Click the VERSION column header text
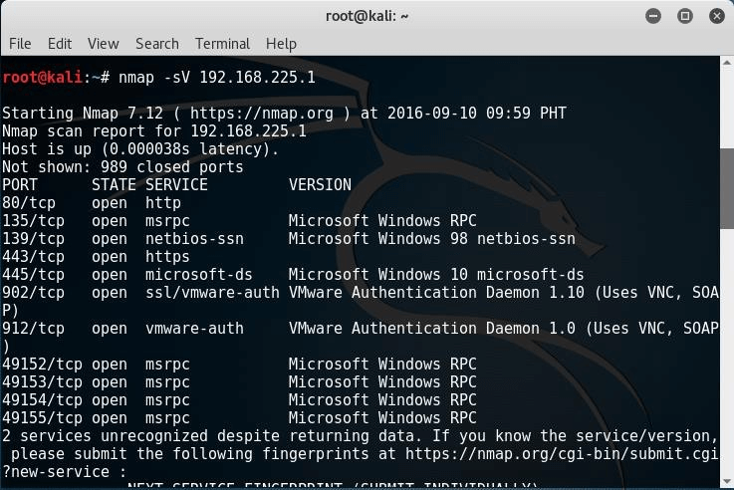The image size is (734, 490). [320, 185]
